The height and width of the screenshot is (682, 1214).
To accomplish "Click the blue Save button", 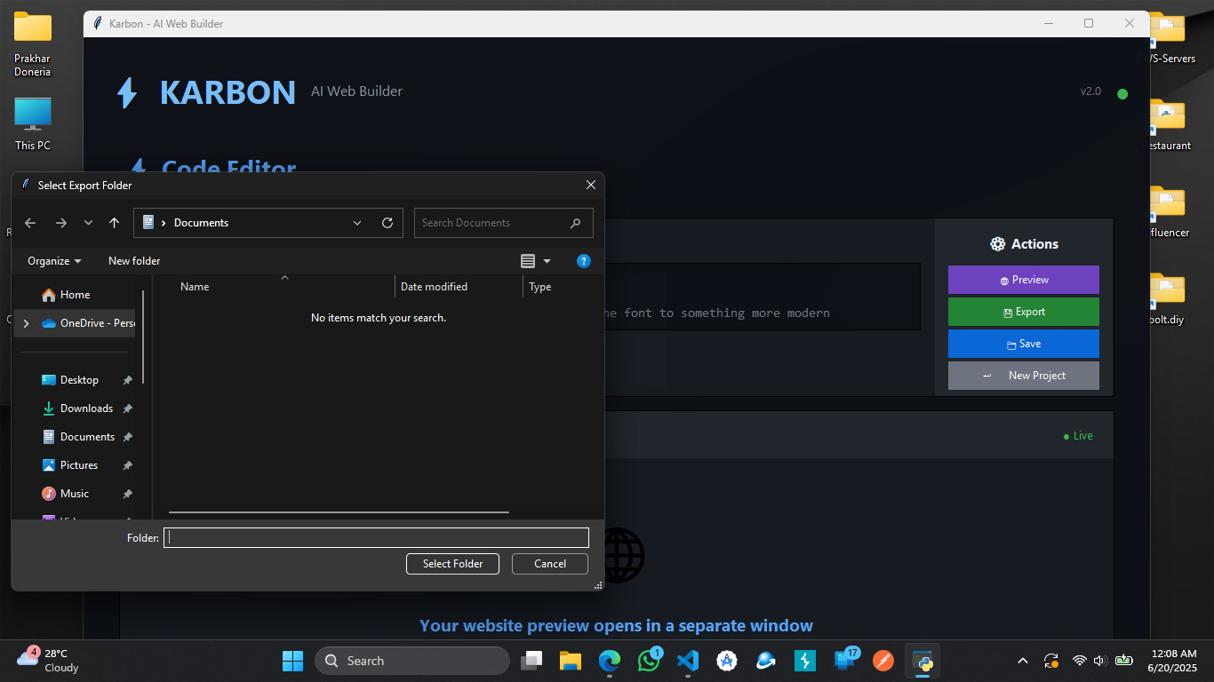I will pyautogui.click(x=1024, y=344).
